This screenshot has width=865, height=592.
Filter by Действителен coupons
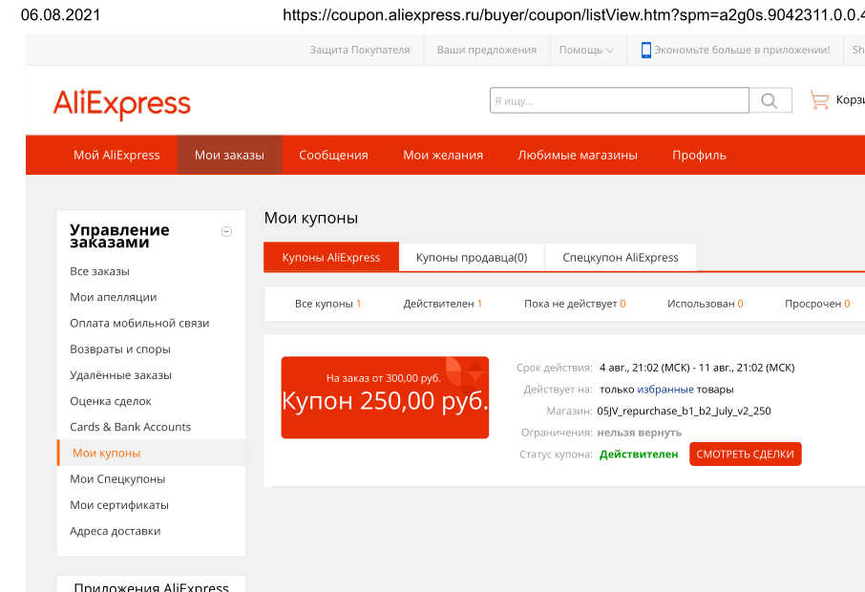click(x=442, y=304)
